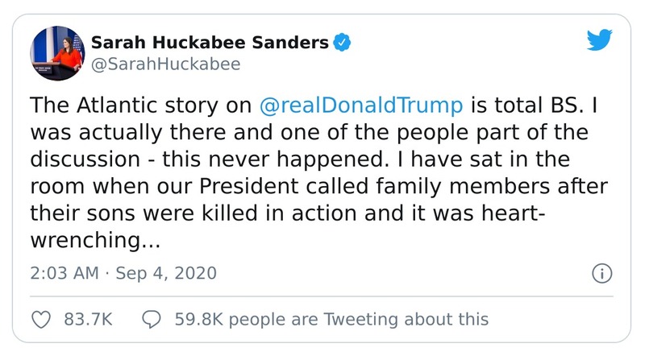
Task: Click the Sep 4, 2020 date
Action: pos(165,273)
